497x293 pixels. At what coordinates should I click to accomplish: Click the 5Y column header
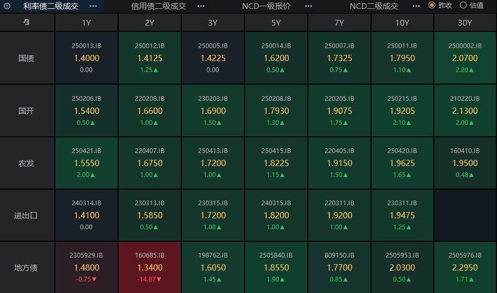pyautogui.click(x=276, y=22)
